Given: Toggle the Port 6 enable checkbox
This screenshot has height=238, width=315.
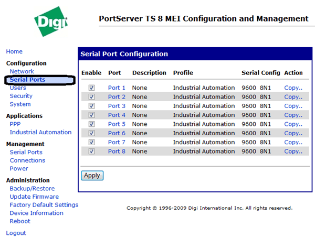Looking at the screenshot, I should [91, 133].
